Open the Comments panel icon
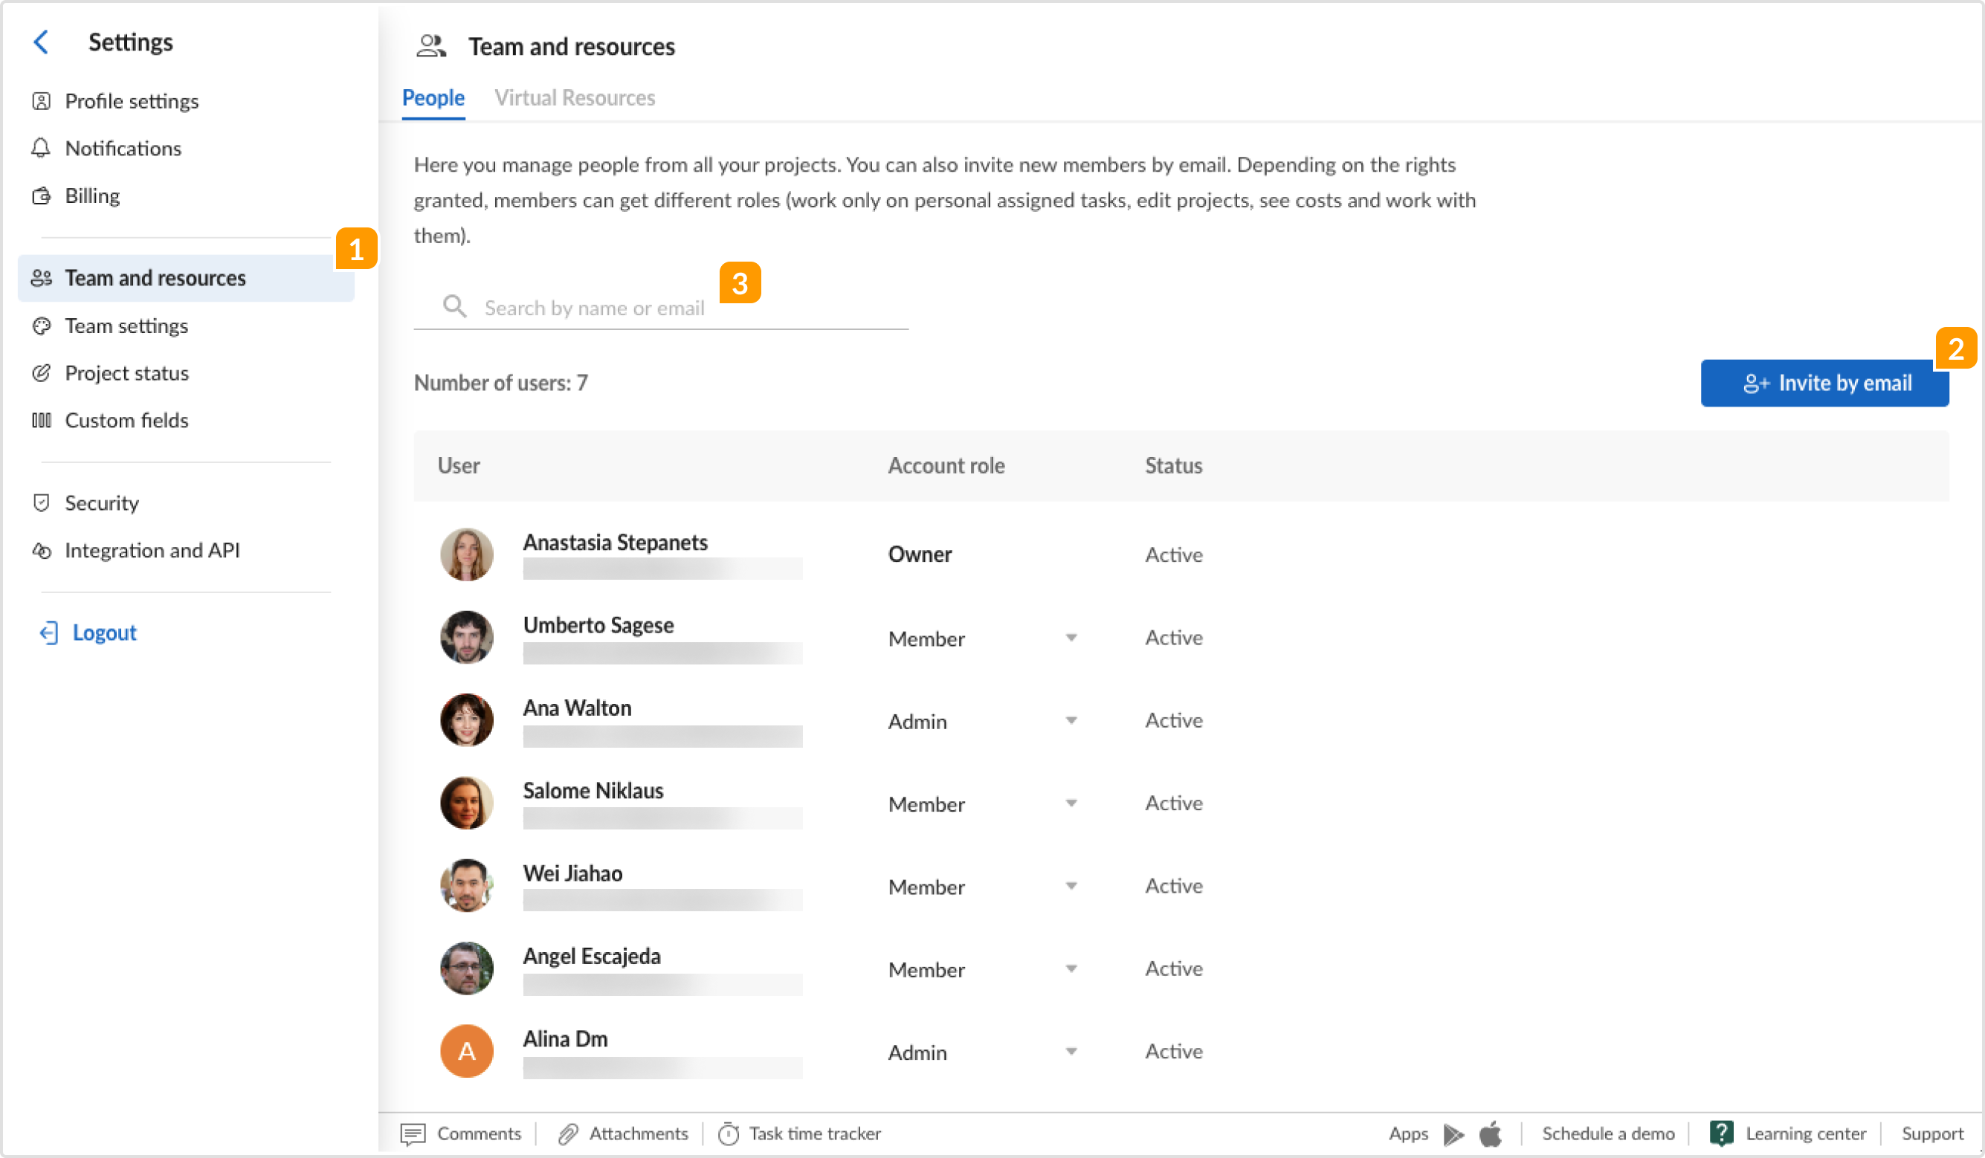The width and height of the screenshot is (1985, 1158). coord(415,1133)
